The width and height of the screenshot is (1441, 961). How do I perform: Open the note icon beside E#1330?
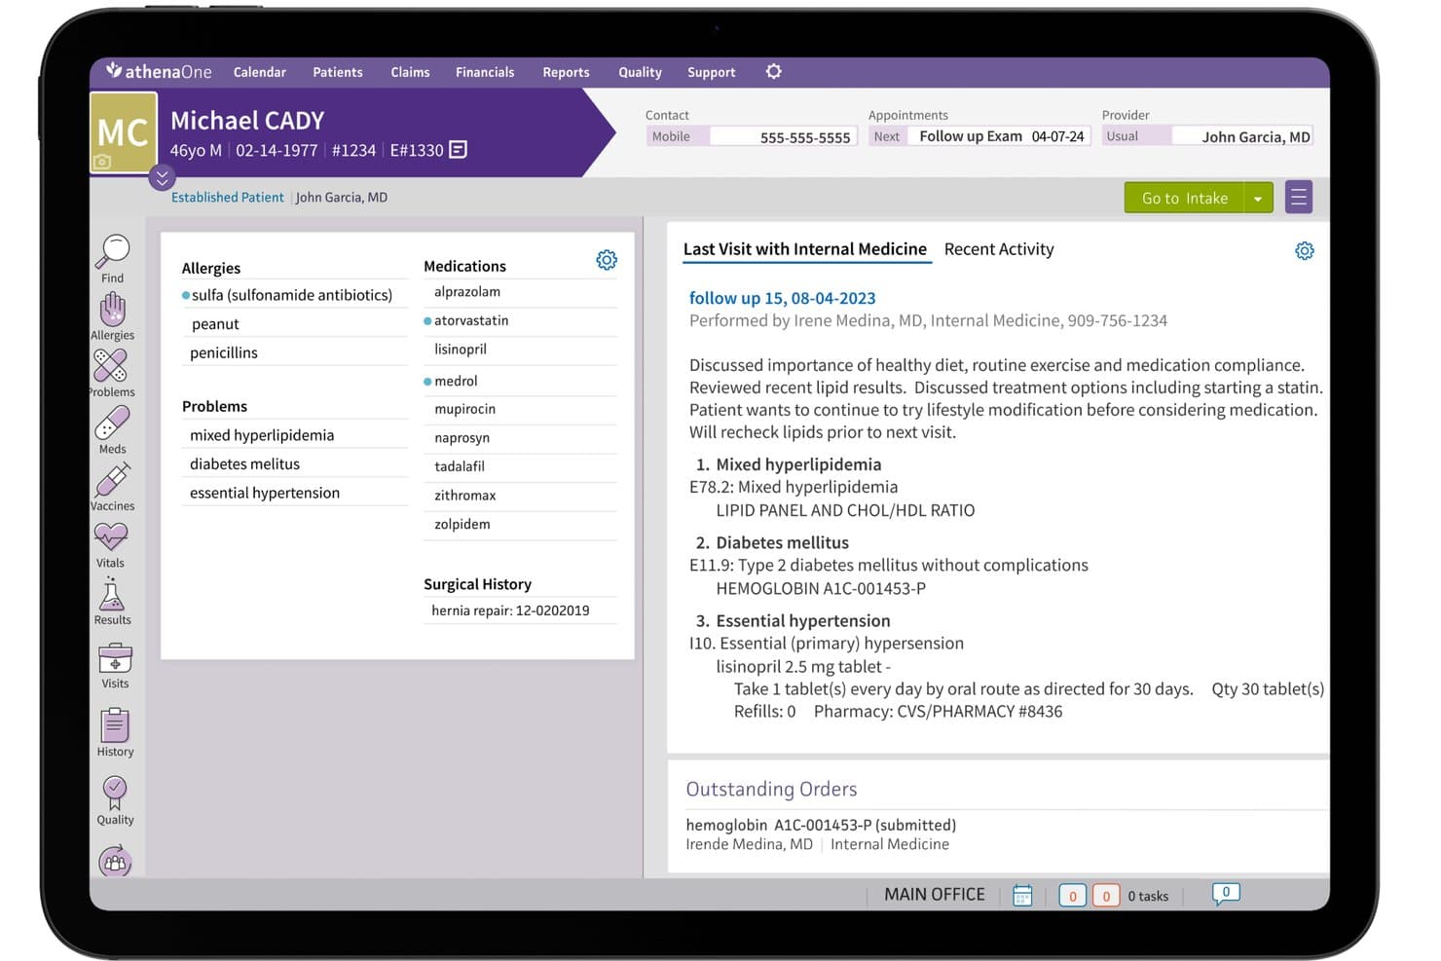tap(458, 149)
